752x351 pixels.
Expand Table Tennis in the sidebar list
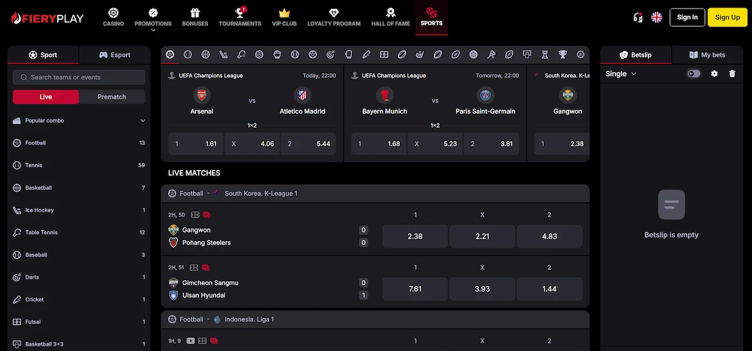point(79,233)
